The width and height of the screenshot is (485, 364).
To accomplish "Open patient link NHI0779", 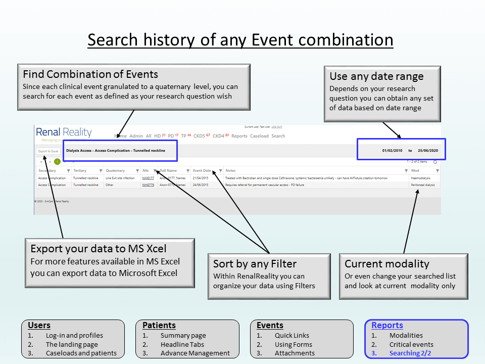I will click(148, 185).
